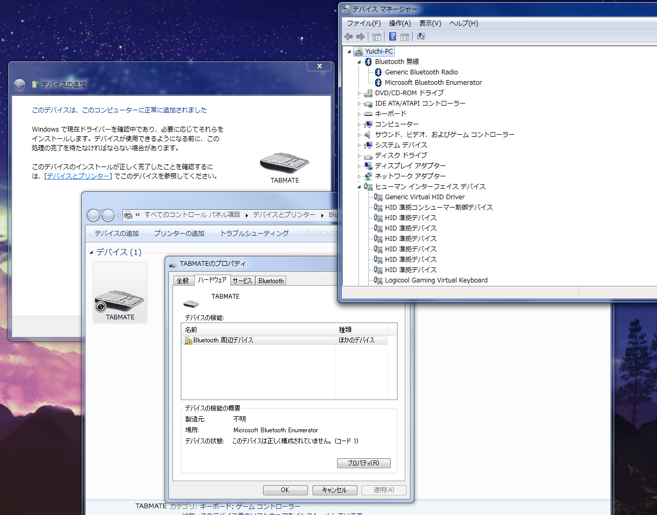The image size is (657, 515).
Task: Click デバイスの追加 in Devices and Printers toolbar
Action: pos(117,234)
